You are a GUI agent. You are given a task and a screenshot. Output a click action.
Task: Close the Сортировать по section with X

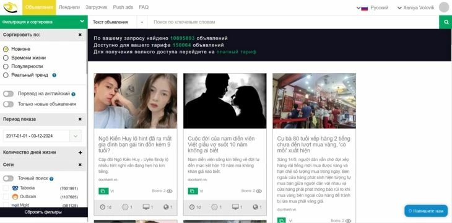[x=80, y=35]
